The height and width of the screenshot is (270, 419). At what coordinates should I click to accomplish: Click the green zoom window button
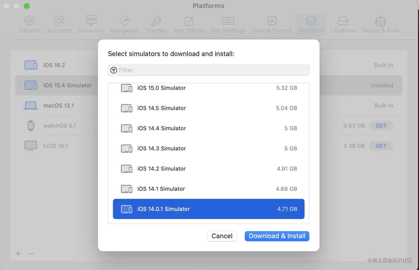click(x=27, y=6)
